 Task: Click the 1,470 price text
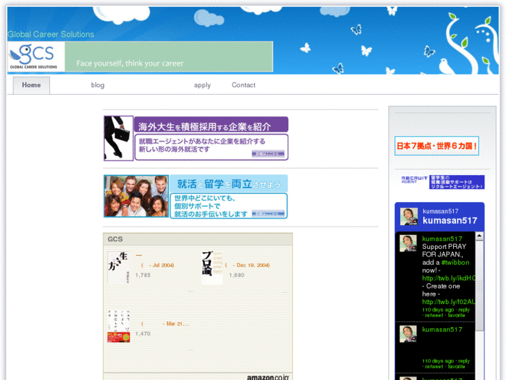point(143,334)
